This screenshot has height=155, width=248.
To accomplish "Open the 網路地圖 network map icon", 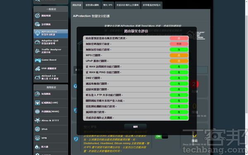I will coord(38,16).
